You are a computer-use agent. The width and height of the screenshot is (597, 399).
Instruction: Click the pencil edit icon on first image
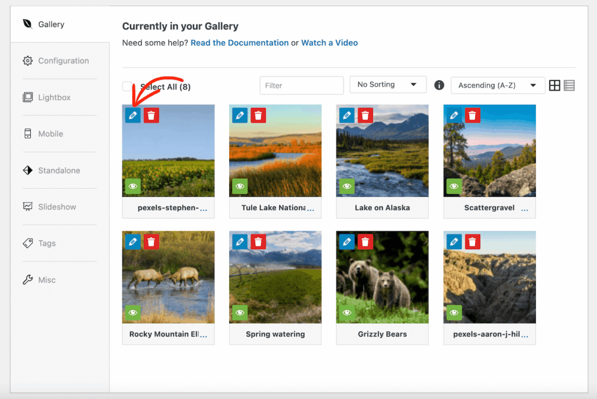(x=133, y=115)
